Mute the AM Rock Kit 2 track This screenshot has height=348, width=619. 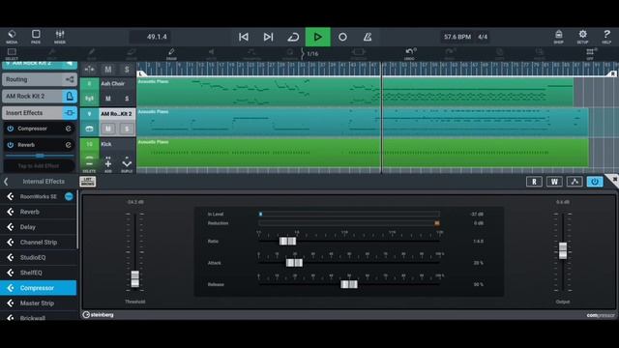point(108,129)
